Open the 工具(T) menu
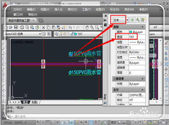Screen dimensions: 169x125 point(87,9)
